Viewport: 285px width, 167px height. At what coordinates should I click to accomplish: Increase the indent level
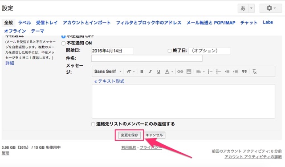click(x=236, y=72)
